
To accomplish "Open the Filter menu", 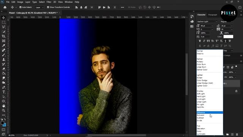I will point(49,2).
